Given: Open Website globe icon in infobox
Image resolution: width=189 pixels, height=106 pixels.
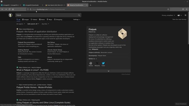Looking at the screenshot, I should [x=91, y=64].
